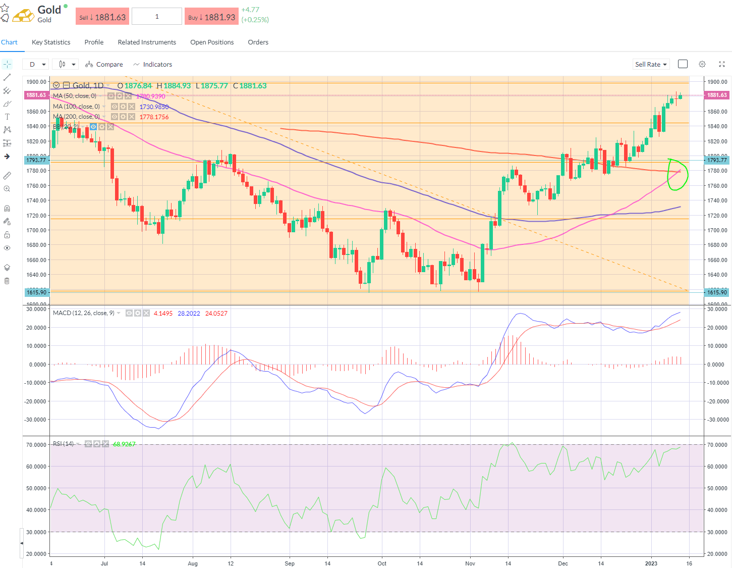Viewport: 732px width, 568px height.
Task: Enable the magnet snap tool
Action: point(7,208)
